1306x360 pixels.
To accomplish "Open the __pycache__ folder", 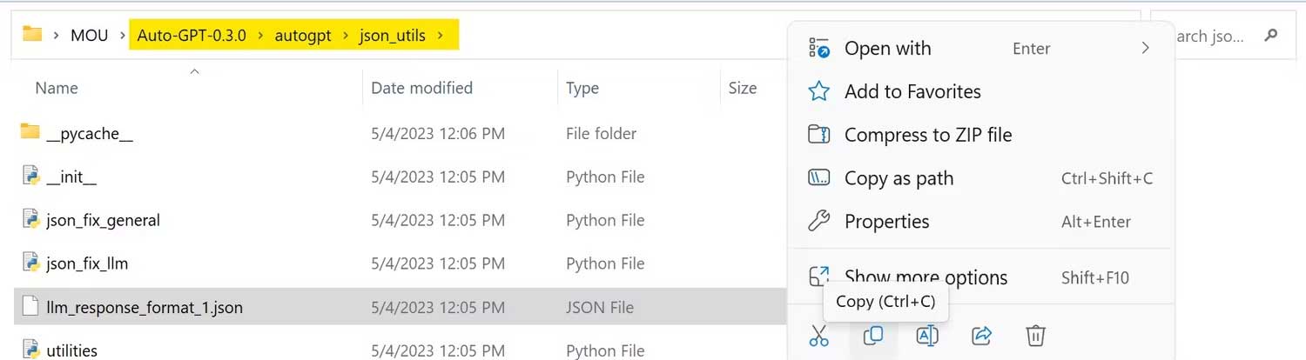I will (x=89, y=133).
